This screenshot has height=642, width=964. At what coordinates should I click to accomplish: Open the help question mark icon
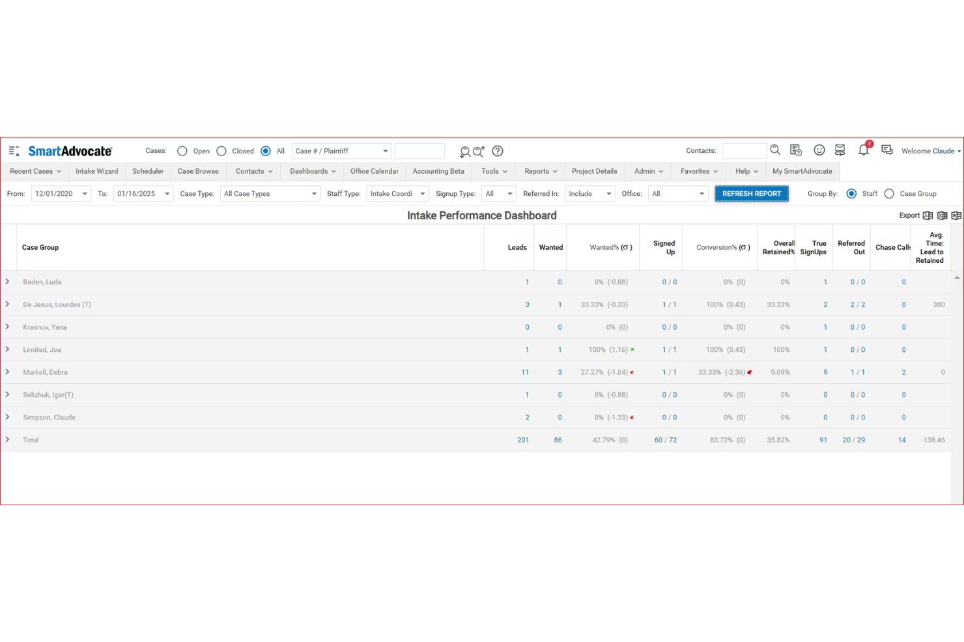click(x=498, y=151)
